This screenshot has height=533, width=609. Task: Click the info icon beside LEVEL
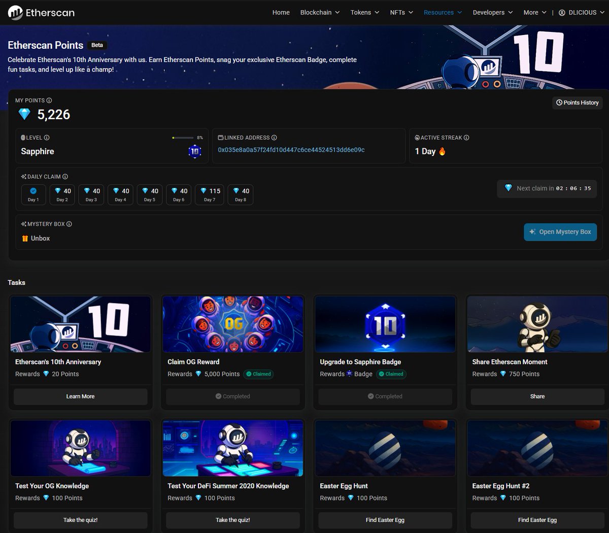47,138
